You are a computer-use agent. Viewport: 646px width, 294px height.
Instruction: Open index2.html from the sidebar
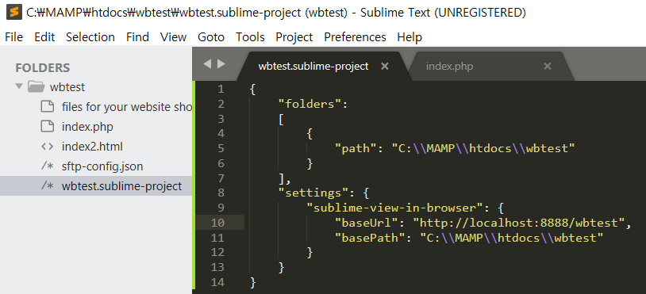[92, 147]
